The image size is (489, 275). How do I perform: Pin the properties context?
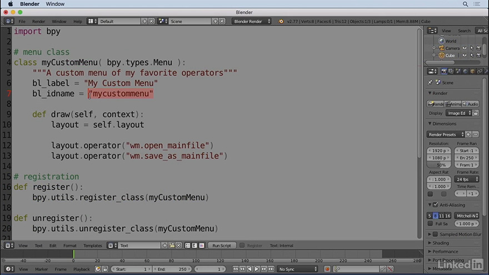430,82
